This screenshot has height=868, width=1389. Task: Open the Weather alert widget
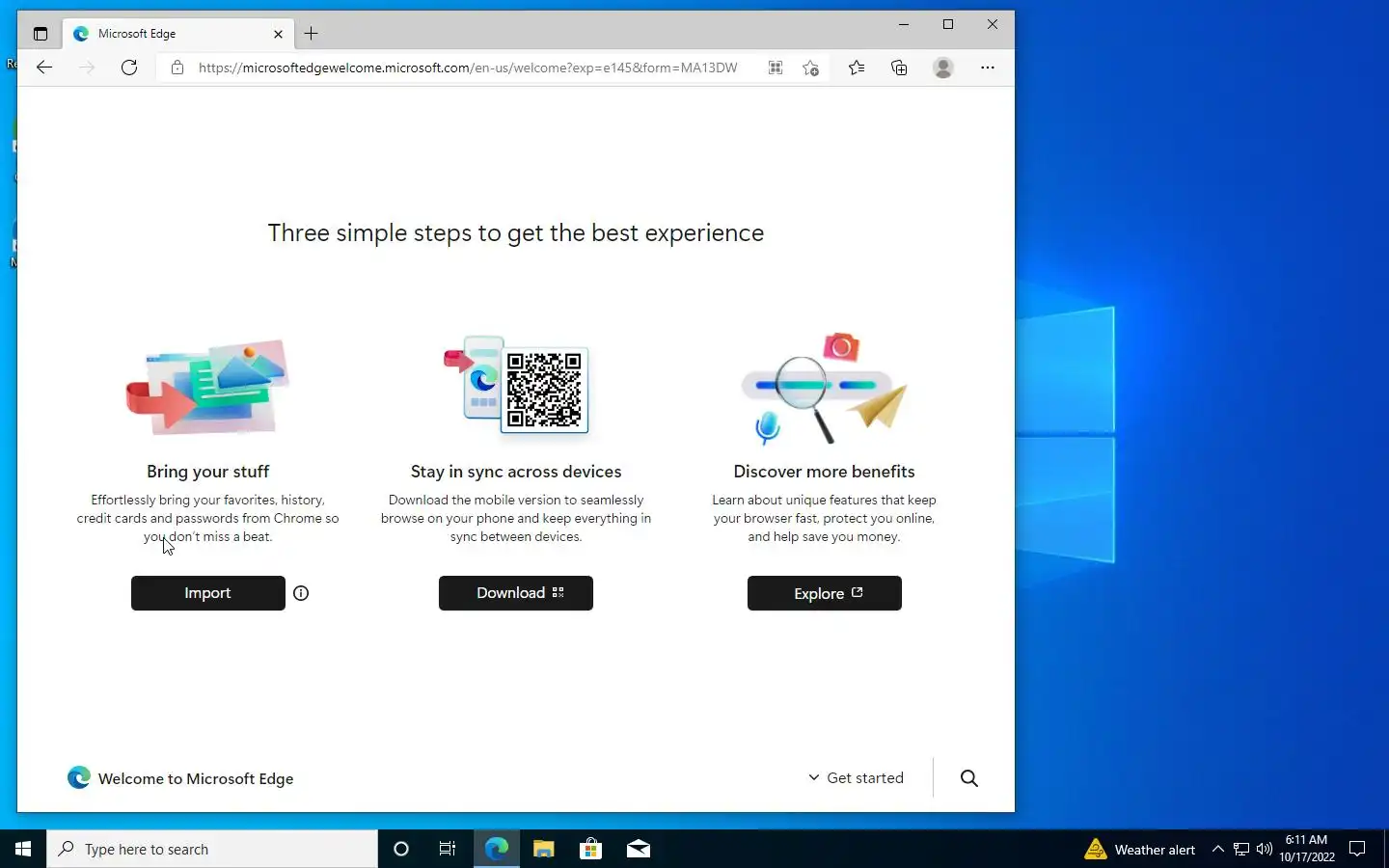(x=1139, y=849)
